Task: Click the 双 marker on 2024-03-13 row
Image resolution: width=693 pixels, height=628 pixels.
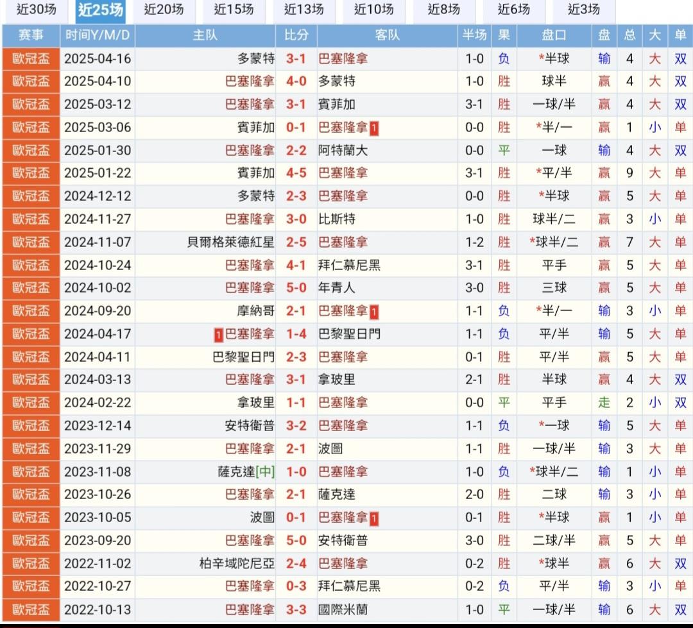Action: pos(681,379)
